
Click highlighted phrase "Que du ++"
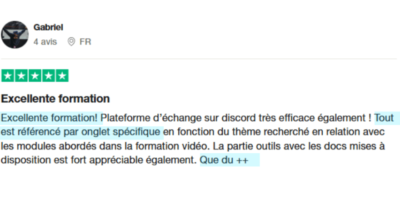224,160
